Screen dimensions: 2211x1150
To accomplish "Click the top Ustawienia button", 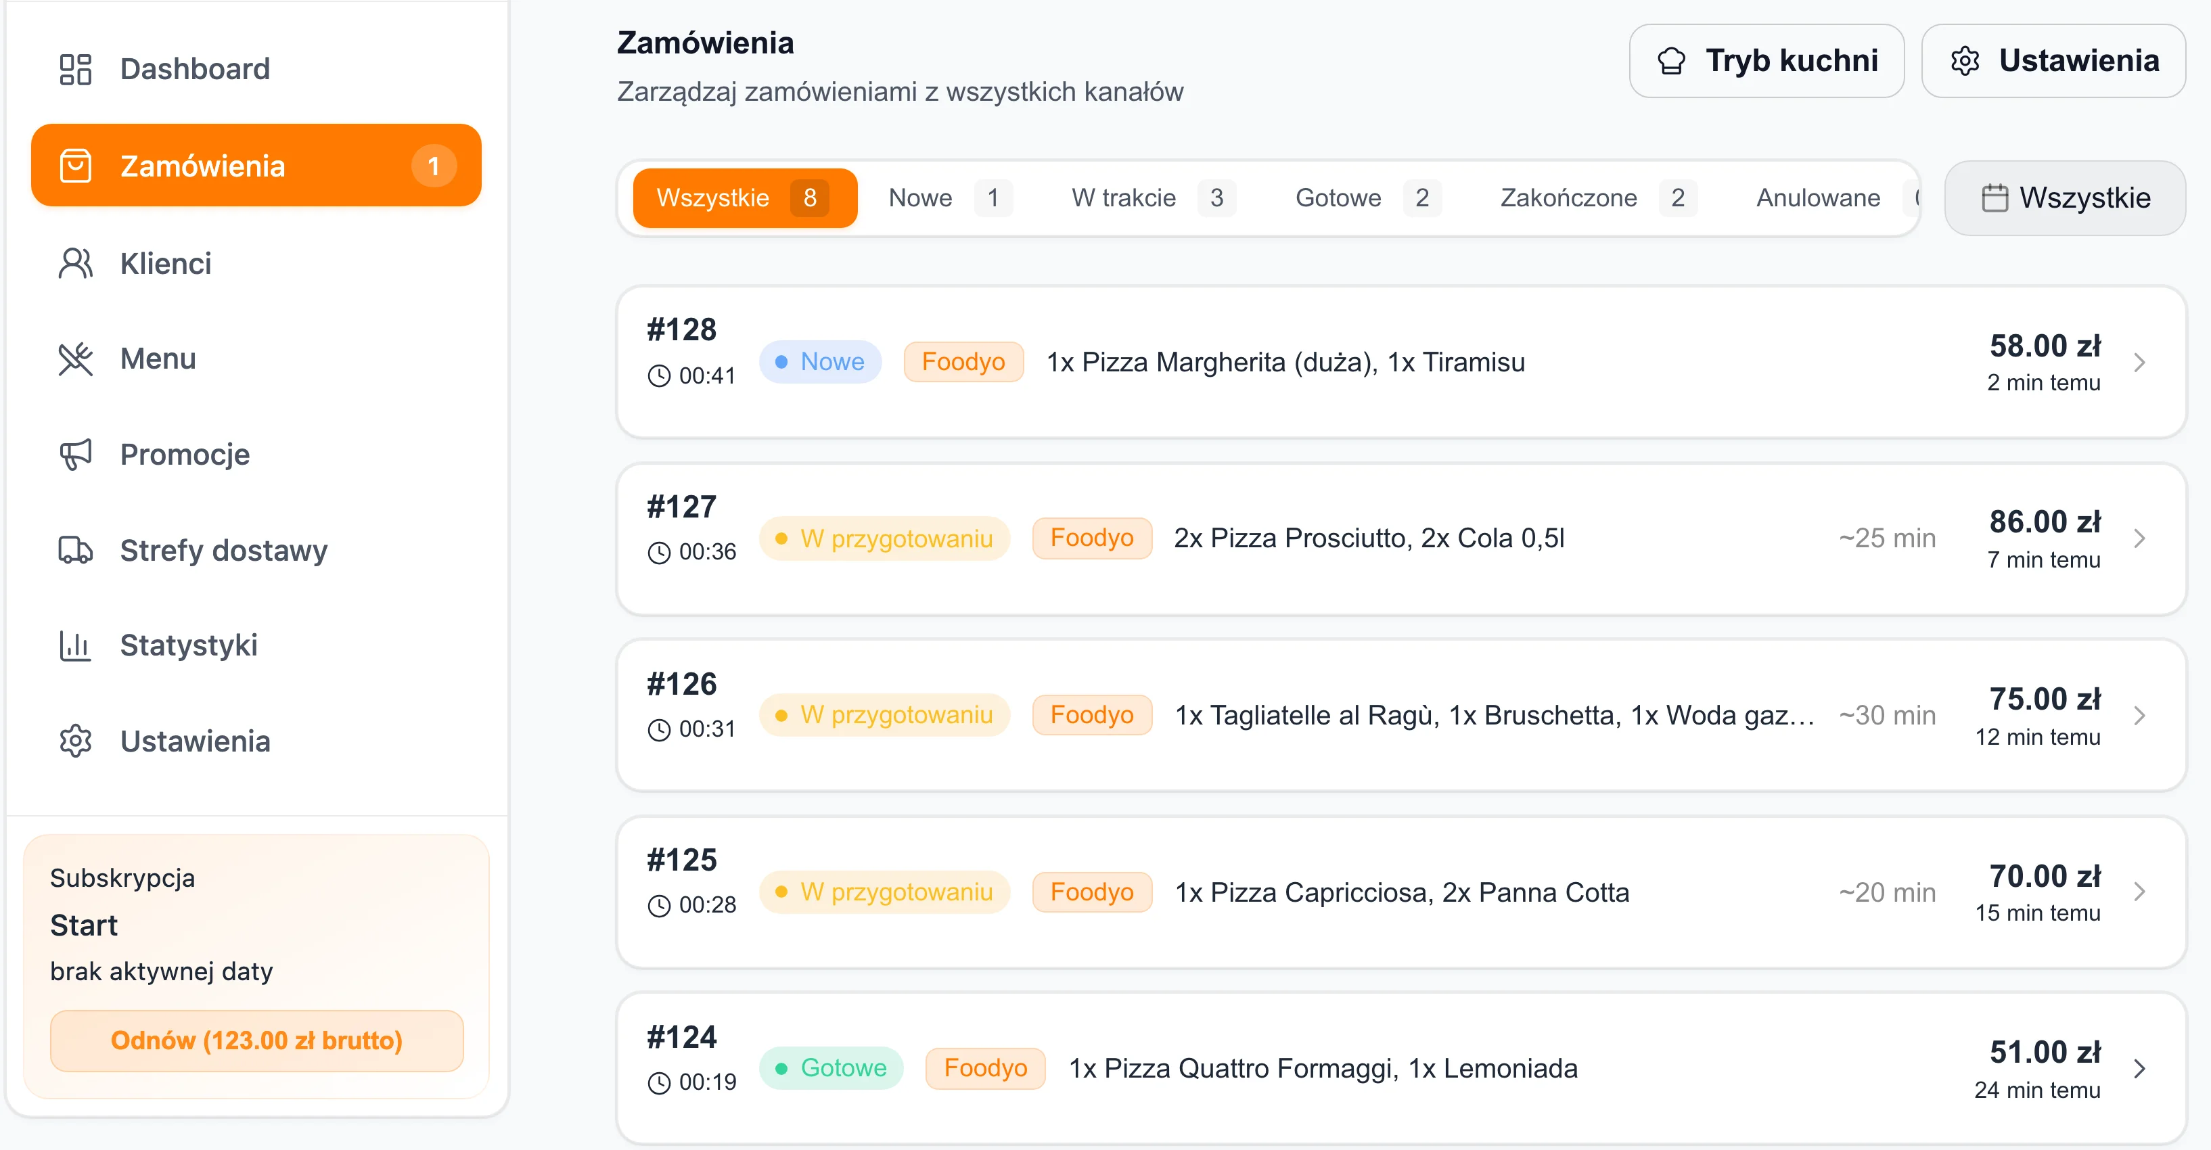I will click(x=2053, y=61).
